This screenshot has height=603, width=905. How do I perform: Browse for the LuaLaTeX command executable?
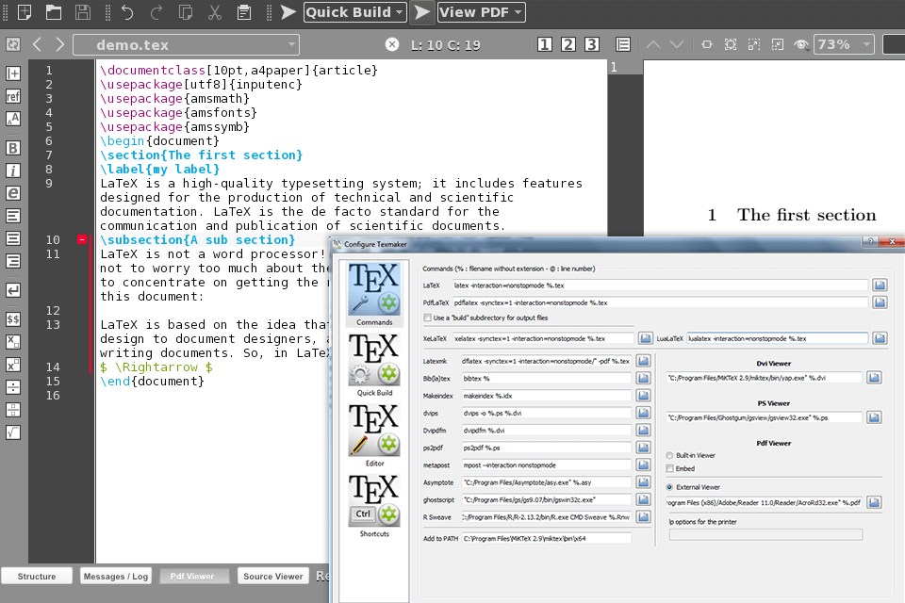point(880,338)
